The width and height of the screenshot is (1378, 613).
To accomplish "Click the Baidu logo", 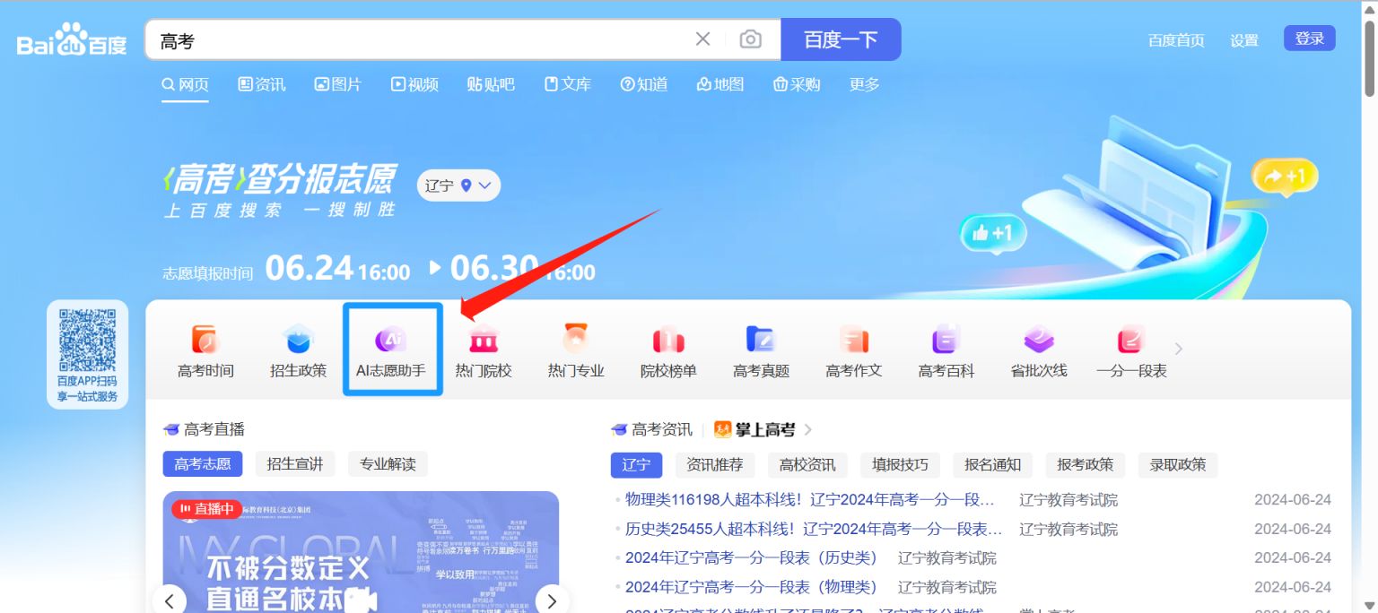I will coord(72,40).
